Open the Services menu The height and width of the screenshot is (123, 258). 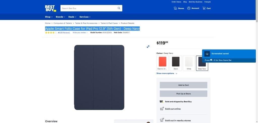[85, 17]
